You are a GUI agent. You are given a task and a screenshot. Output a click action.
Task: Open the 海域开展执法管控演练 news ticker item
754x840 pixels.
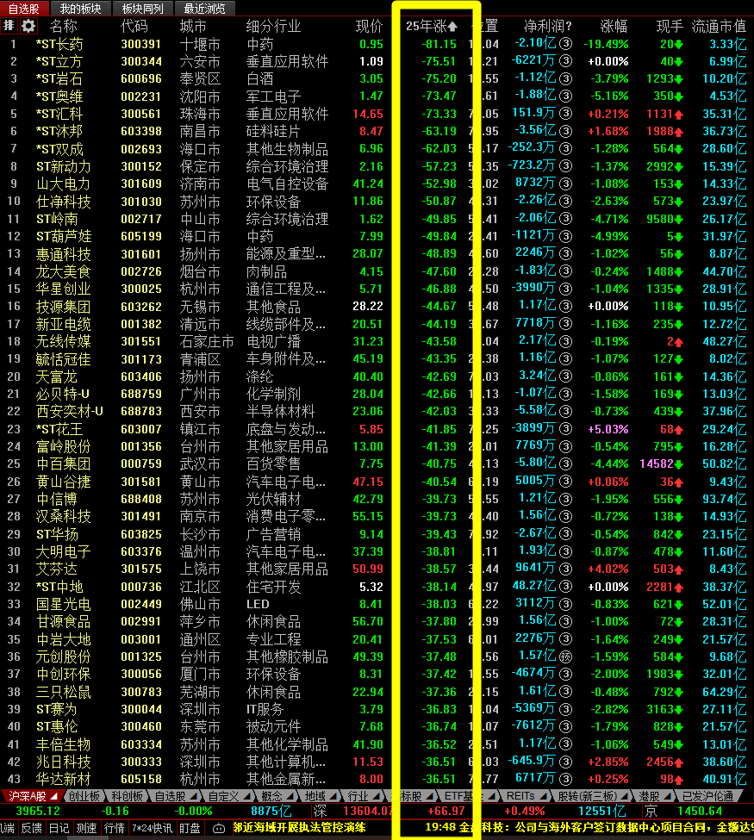click(x=299, y=828)
